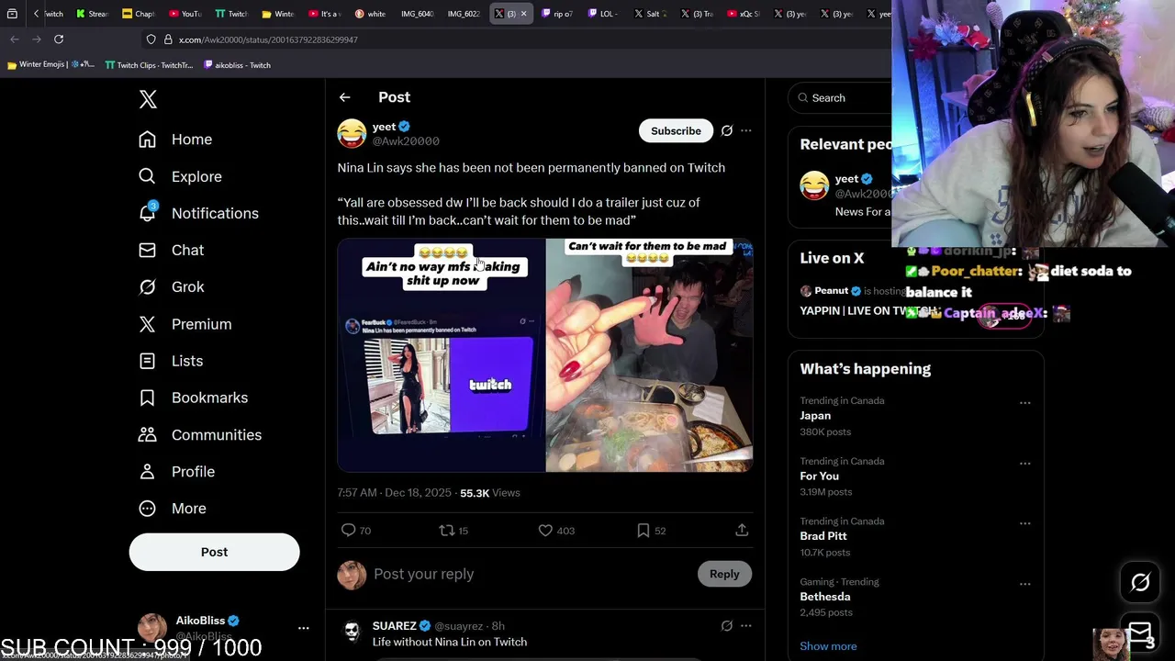Click the floating Grok button
This screenshot has height=661, width=1175.
click(x=1140, y=582)
